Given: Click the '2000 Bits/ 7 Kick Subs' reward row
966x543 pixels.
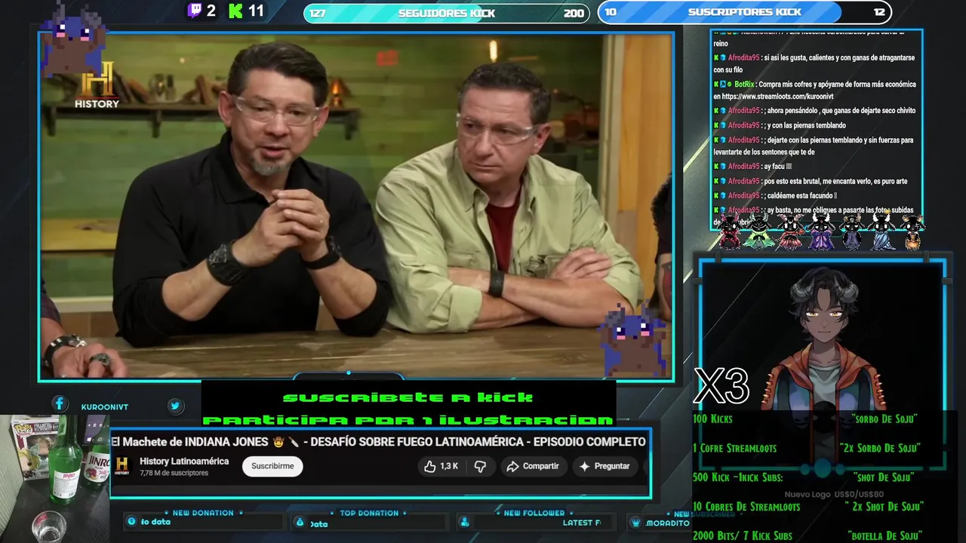Looking at the screenshot, I should (808, 536).
